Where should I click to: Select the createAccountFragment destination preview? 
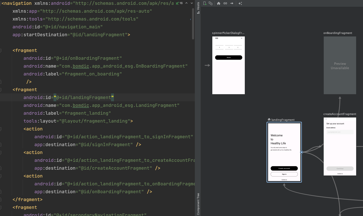[x=340, y=146]
